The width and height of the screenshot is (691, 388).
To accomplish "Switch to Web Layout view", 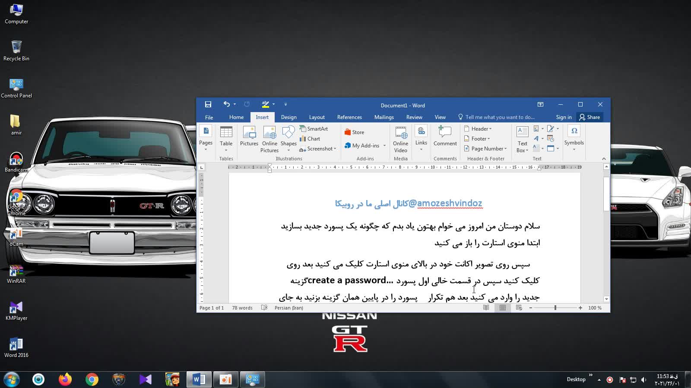I will [x=519, y=308].
